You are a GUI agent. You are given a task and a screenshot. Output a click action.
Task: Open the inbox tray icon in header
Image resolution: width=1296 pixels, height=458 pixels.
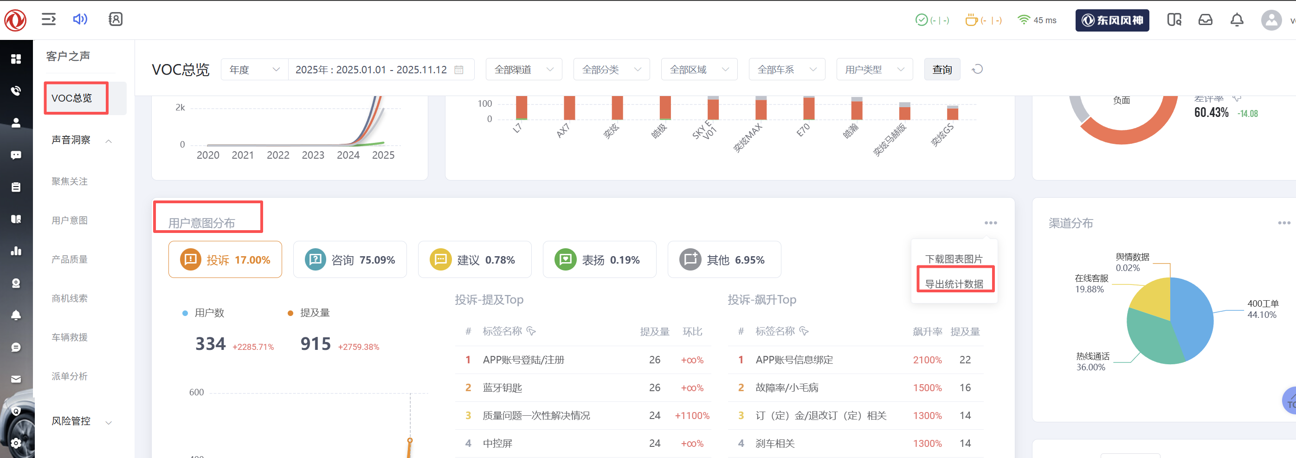(x=1205, y=20)
